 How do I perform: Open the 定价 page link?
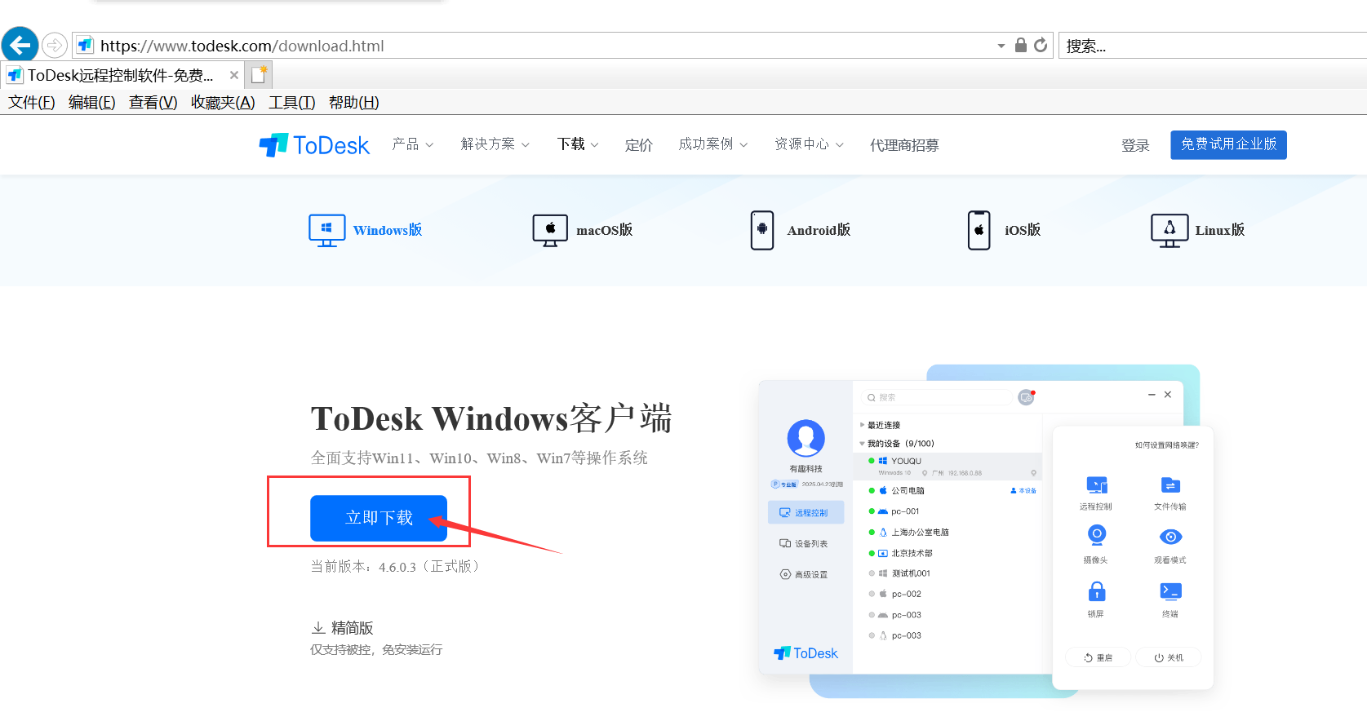click(639, 145)
